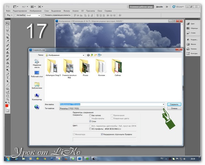The width and height of the screenshot is (205, 165).
Task: Open the Справка menu
Action: (x=108, y=11)
